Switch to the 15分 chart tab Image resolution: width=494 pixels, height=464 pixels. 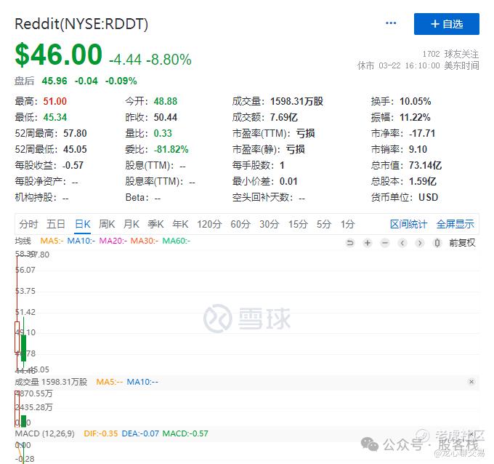click(298, 224)
